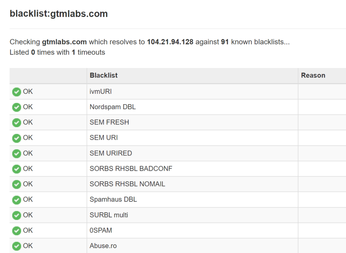Select the status icon next to Abuse.ro
This screenshot has height=253, width=346.
pos(16,246)
